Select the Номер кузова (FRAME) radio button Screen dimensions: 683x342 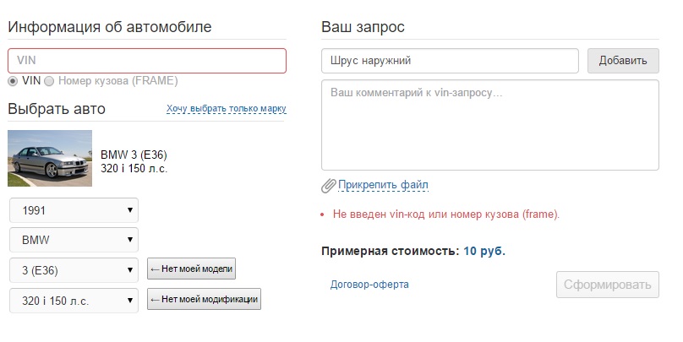click(49, 81)
